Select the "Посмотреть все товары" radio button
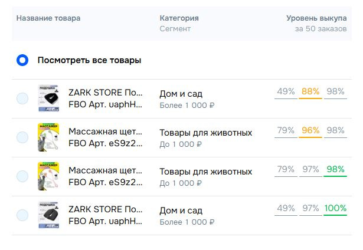The image size is (363, 250). click(x=22, y=60)
